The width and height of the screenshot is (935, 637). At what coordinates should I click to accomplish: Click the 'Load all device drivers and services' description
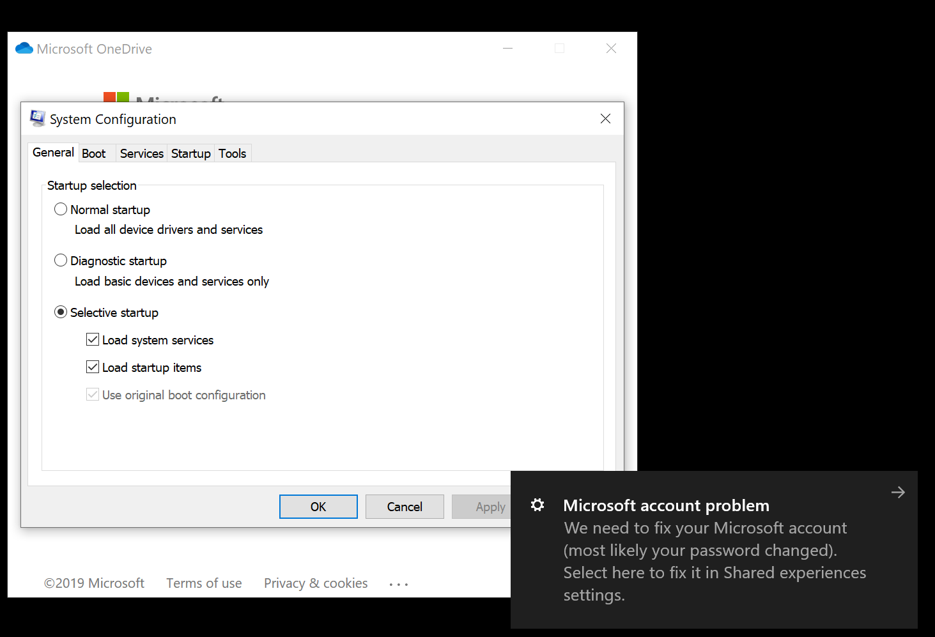(169, 230)
